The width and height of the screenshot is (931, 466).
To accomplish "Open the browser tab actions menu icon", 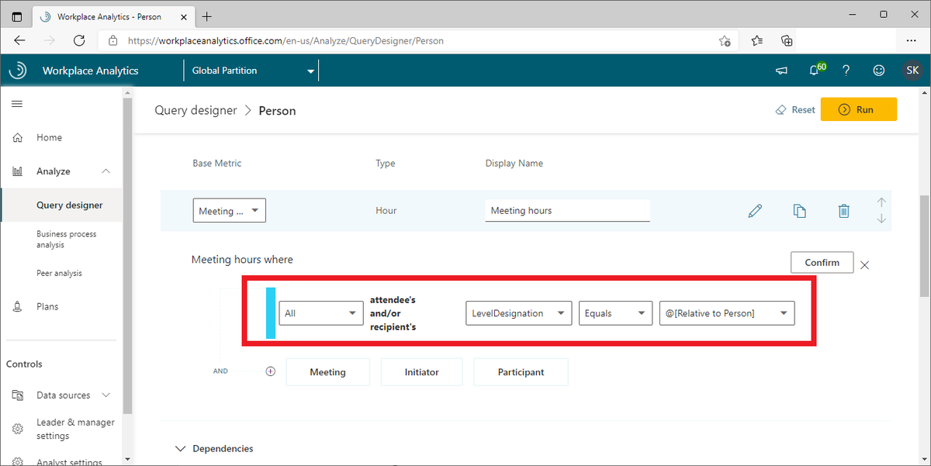I will (17, 16).
